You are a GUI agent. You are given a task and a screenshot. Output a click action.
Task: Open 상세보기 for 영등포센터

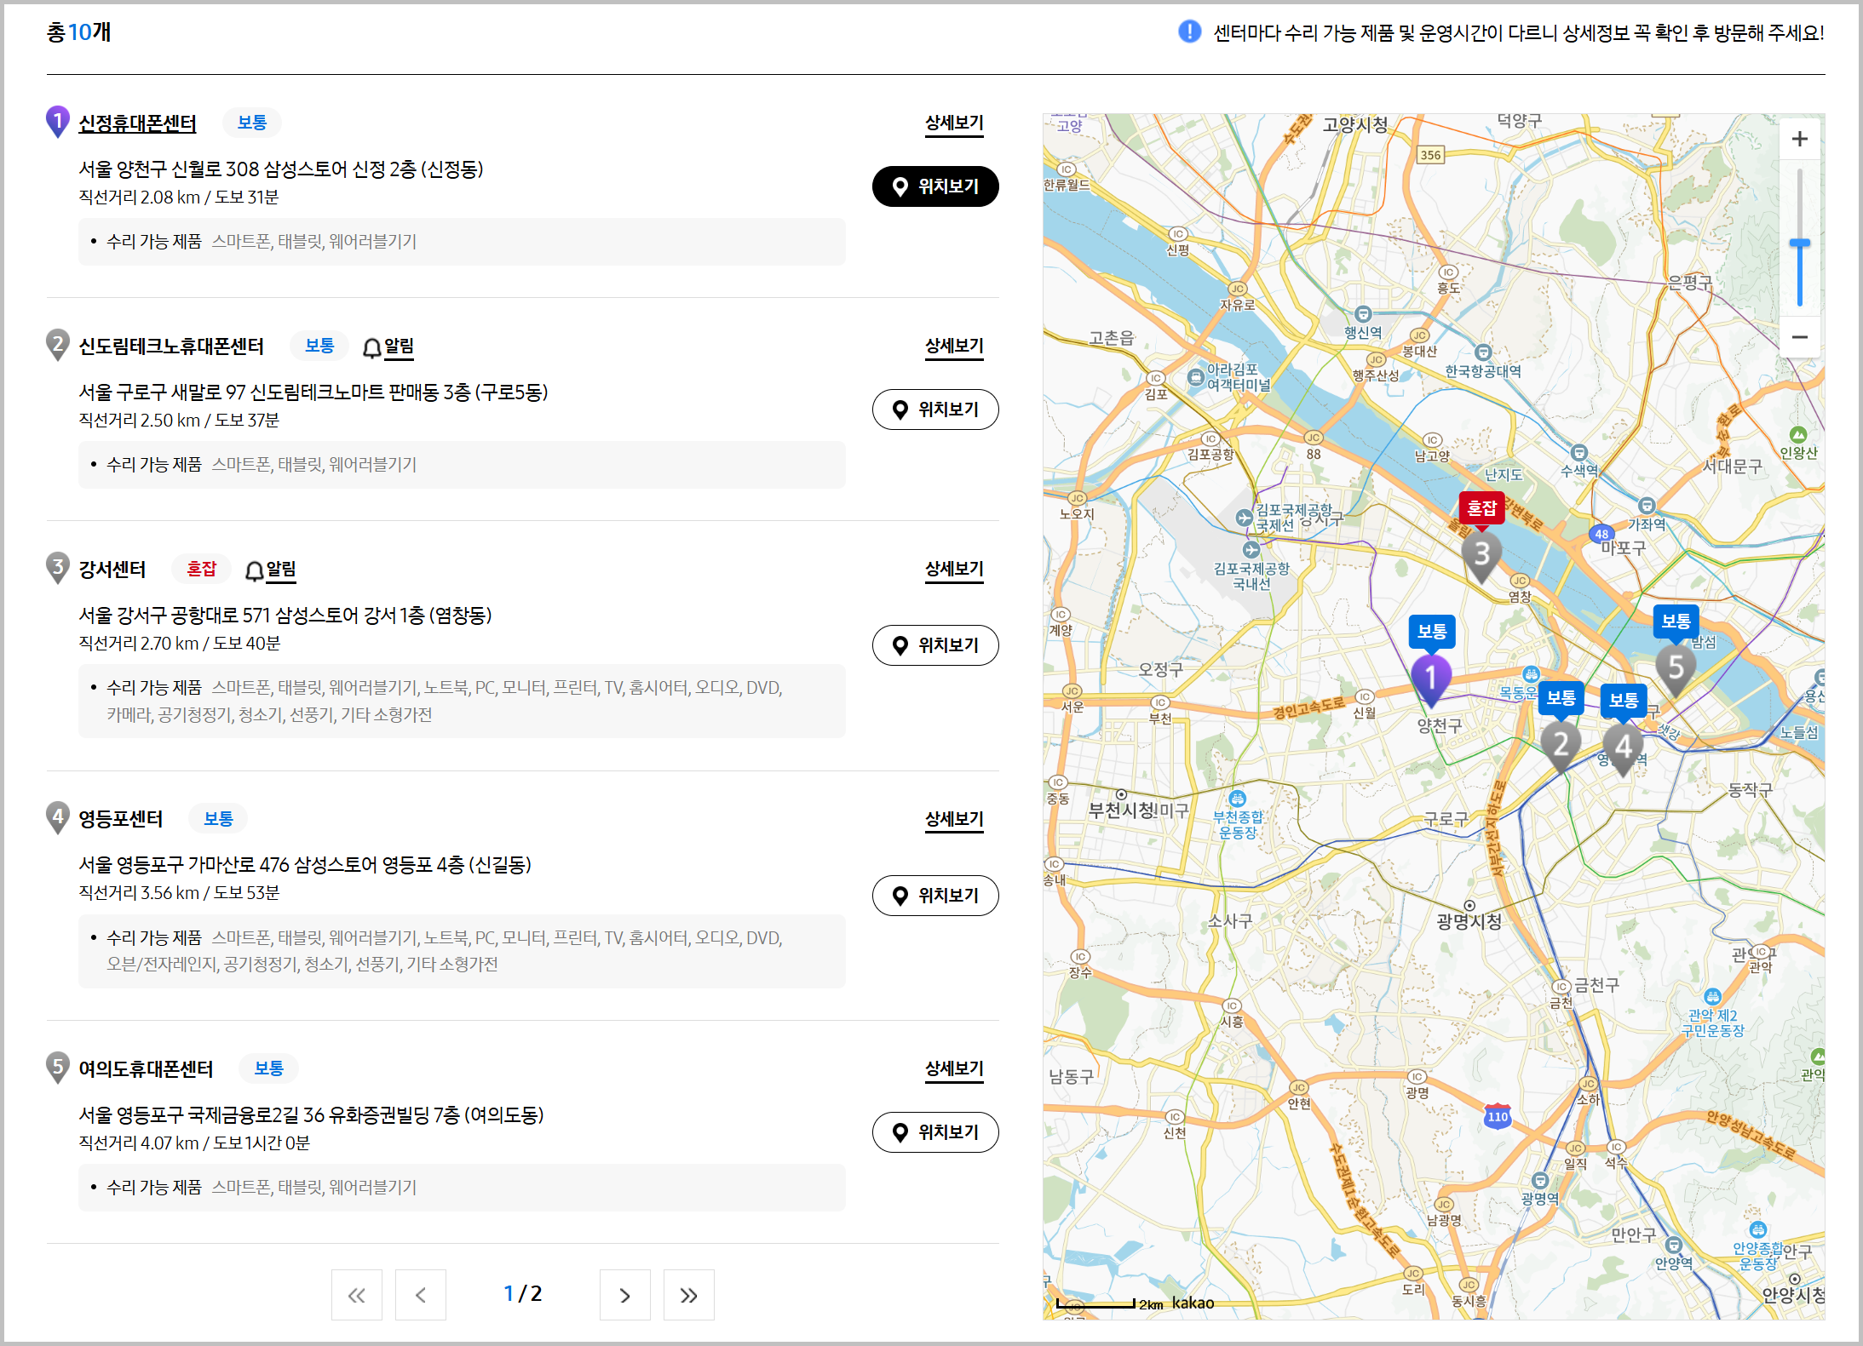coord(953,819)
